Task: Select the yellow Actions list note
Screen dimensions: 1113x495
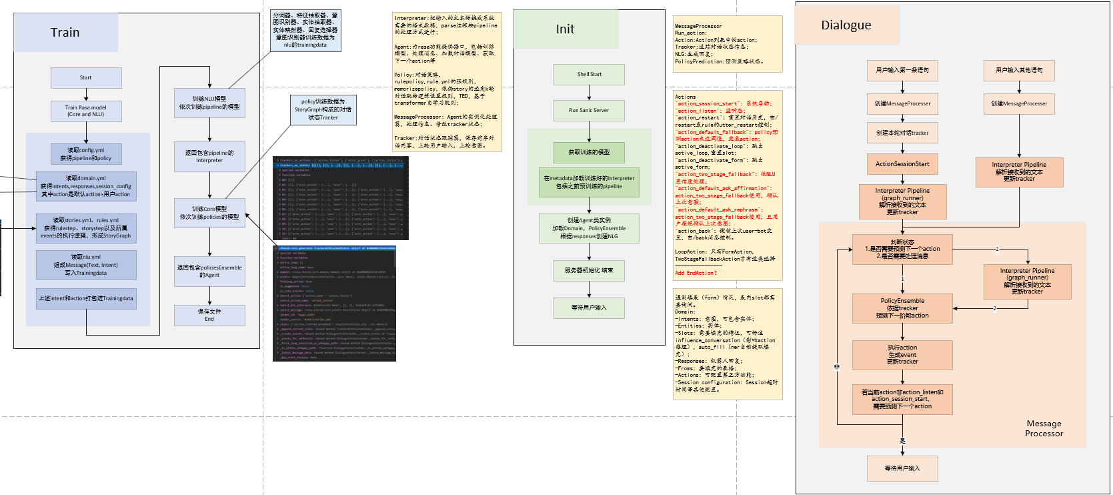Action: pyautogui.click(x=728, y=186)
